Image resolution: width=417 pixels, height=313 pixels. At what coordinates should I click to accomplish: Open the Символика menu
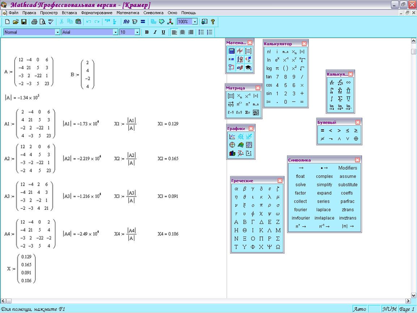coord(154,12)
